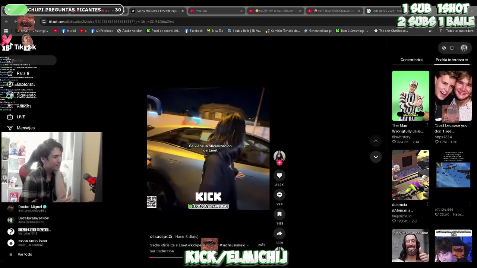The image size is (477, 268).
Task: Open profile avatar at top right
Action: (464, 48)
